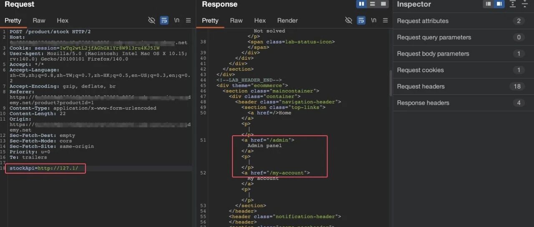Select the Request Pretty tab
The width and height of the screenshot is (534, 227).
[13, 20]
